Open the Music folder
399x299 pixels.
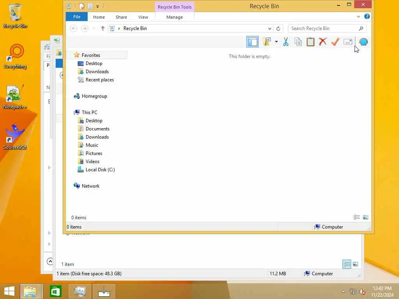click(92, 145)
